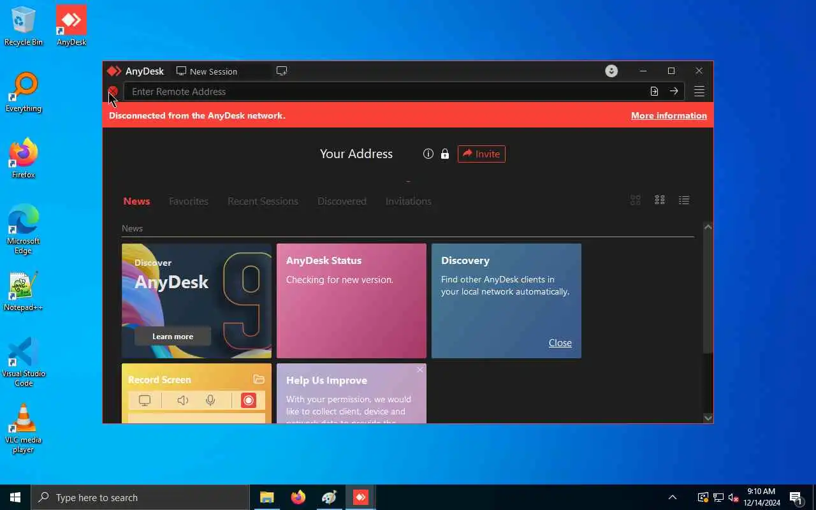816x510 pixels.
Task: Show hidden system tray icons
Action: click(672, 497)
